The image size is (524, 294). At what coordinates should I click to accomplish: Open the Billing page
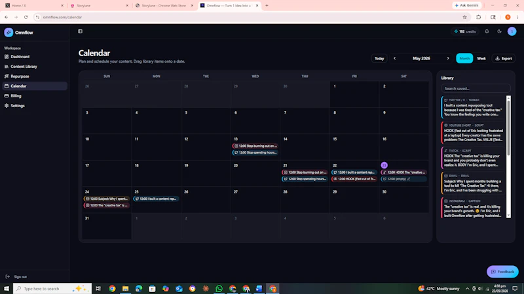coord(35,95)
